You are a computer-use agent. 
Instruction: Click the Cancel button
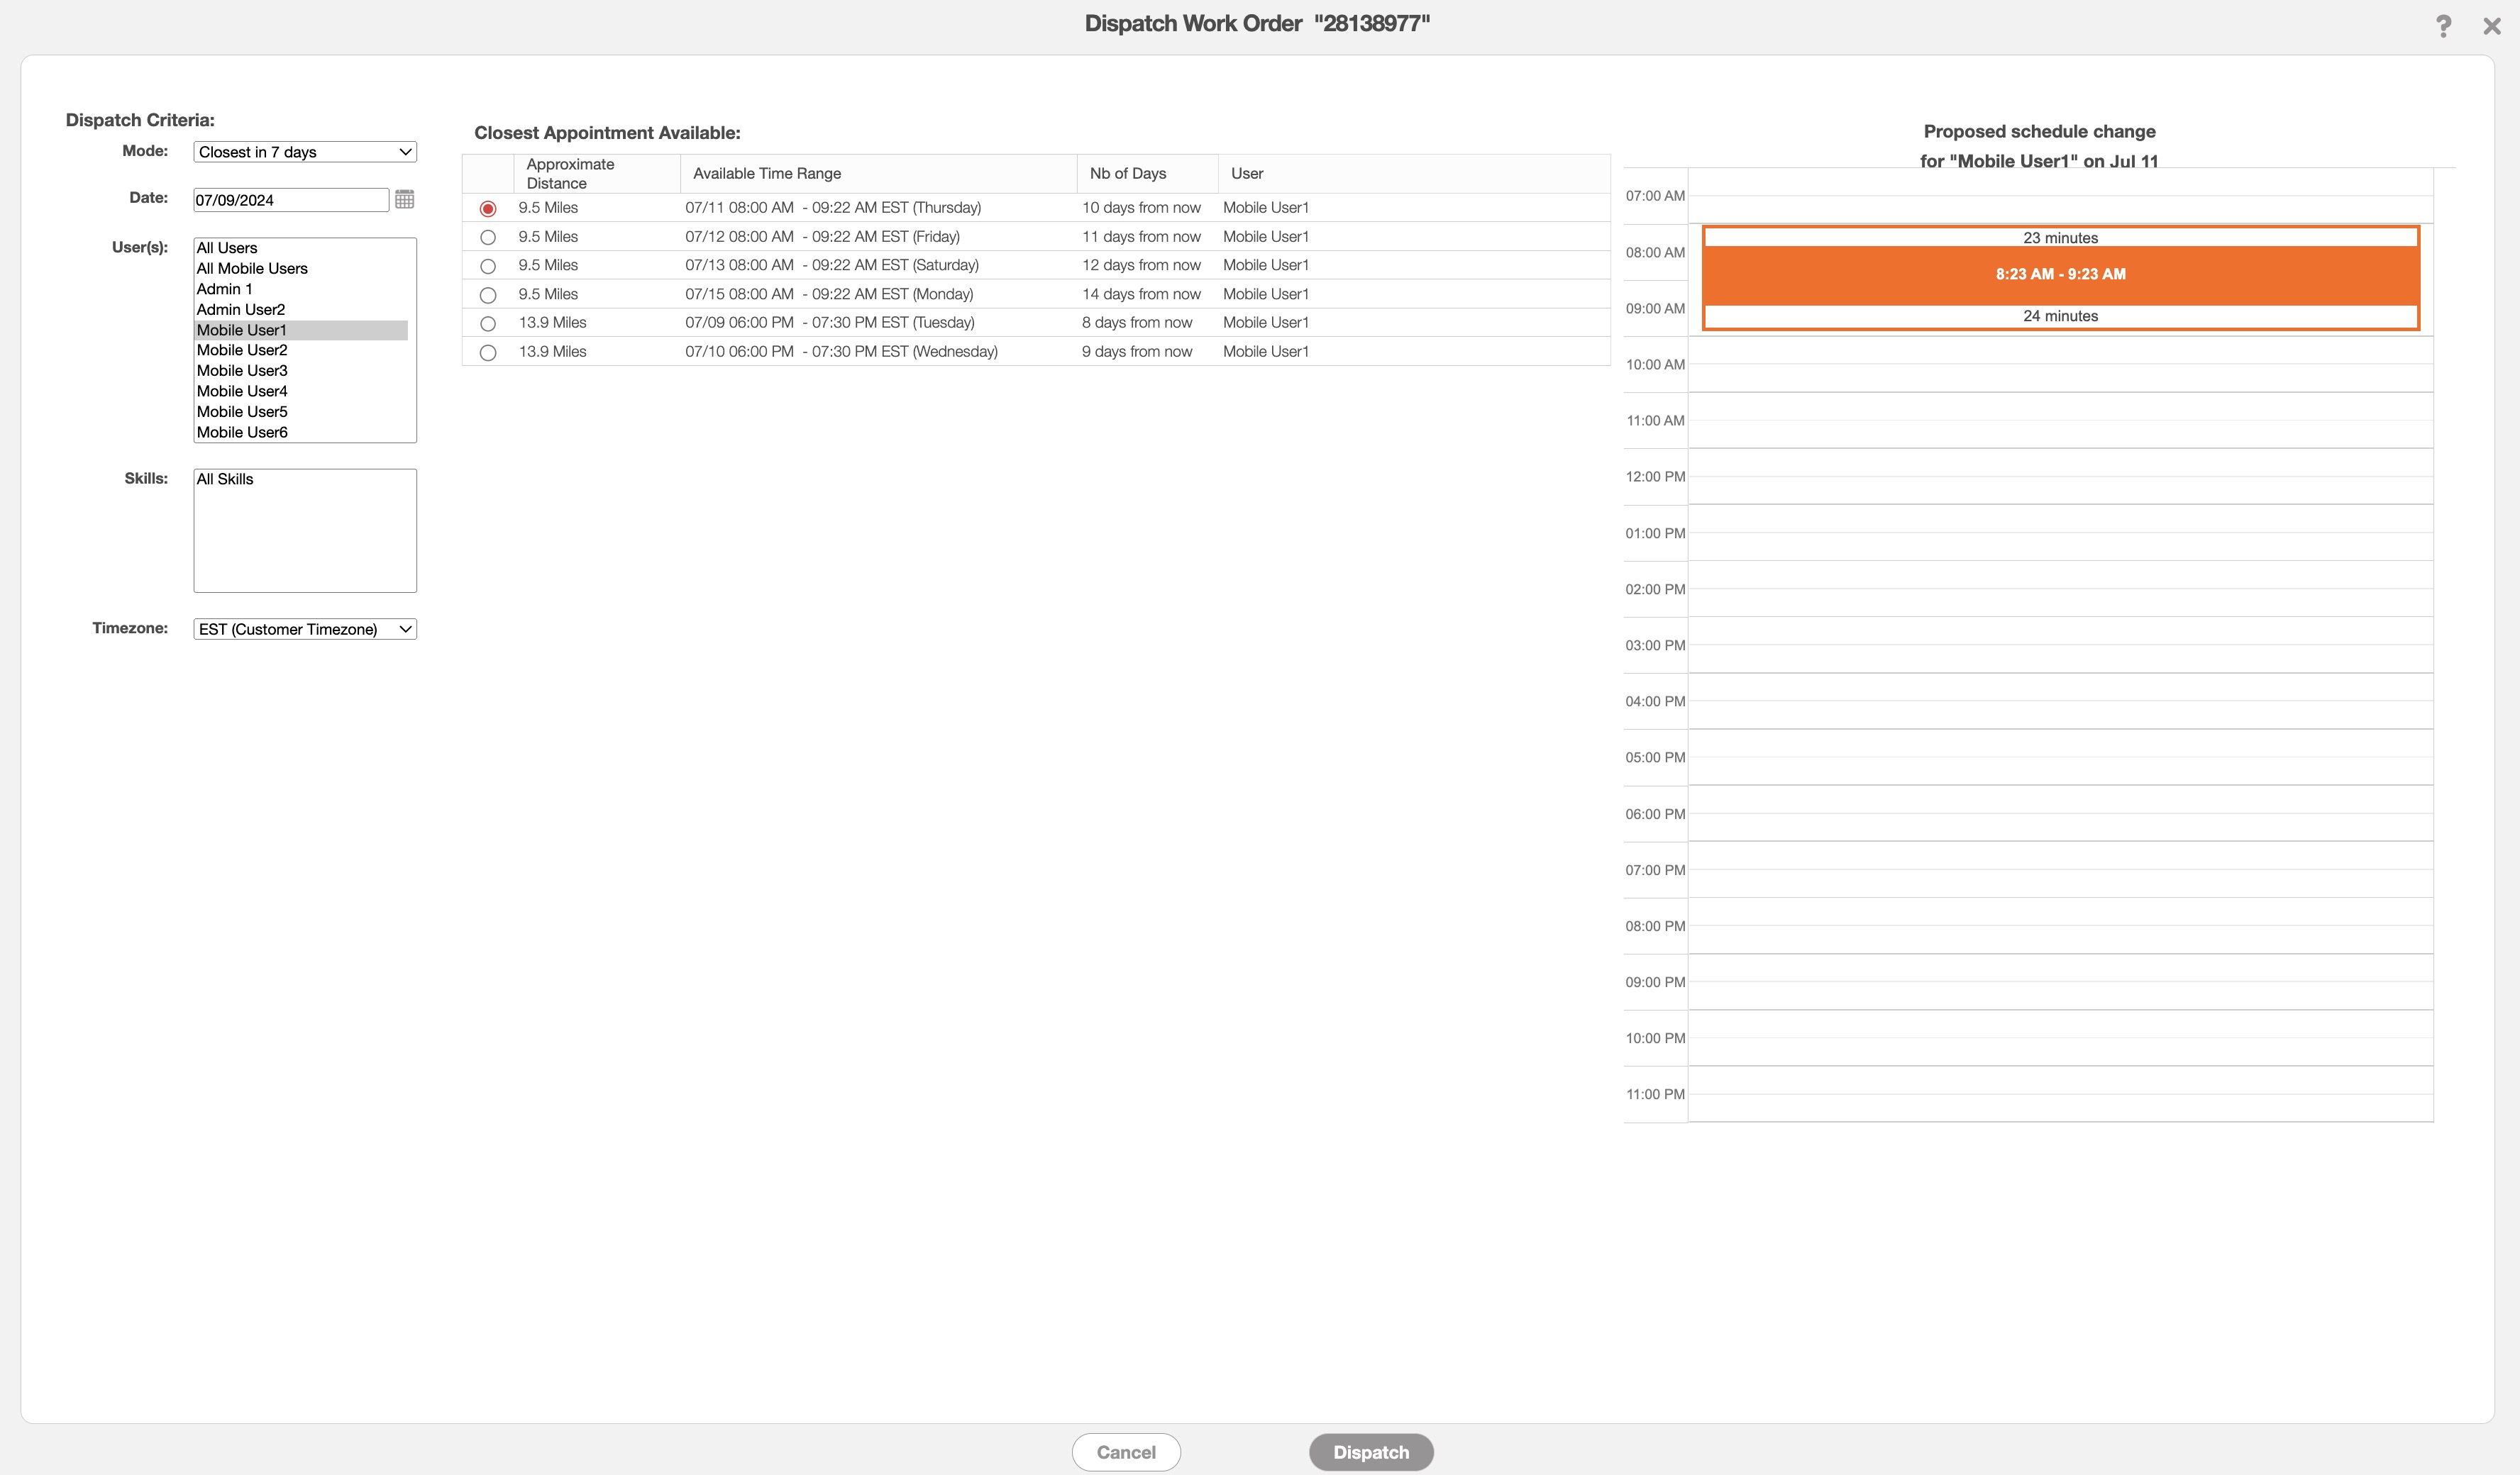point(1126,1452)
